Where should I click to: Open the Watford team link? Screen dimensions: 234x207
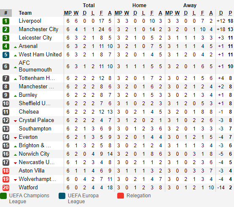(x=28, y=188)
